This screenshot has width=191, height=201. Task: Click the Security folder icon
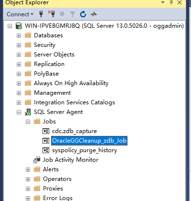28,45
